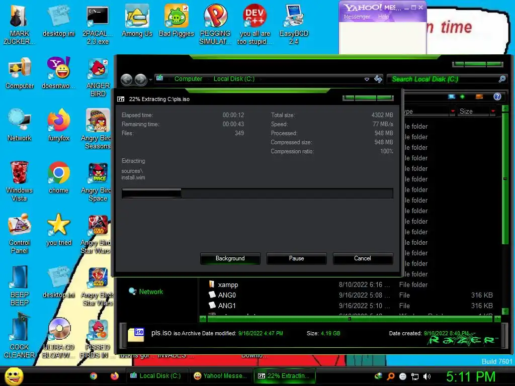Click the Explorer horizontal scrollbar
This screenshot has height=386, width=515.
(350, 318)
